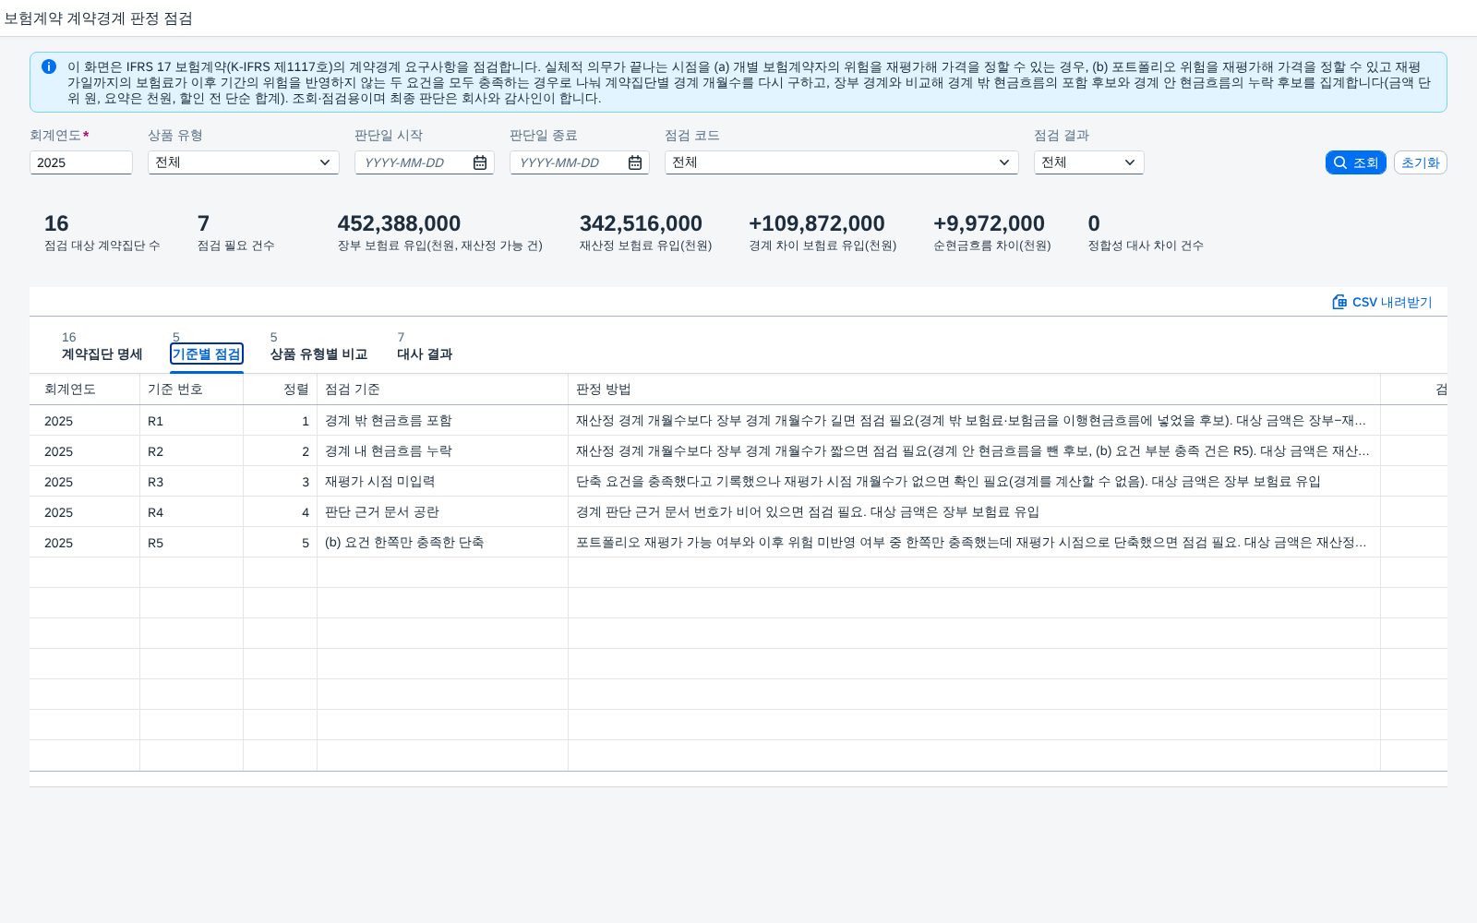Click the 판정 방법 column header
1477x923 pixels.
coord(974,390)
